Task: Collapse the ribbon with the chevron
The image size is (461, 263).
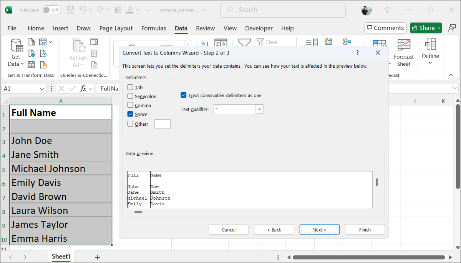Action: point(451,75)
